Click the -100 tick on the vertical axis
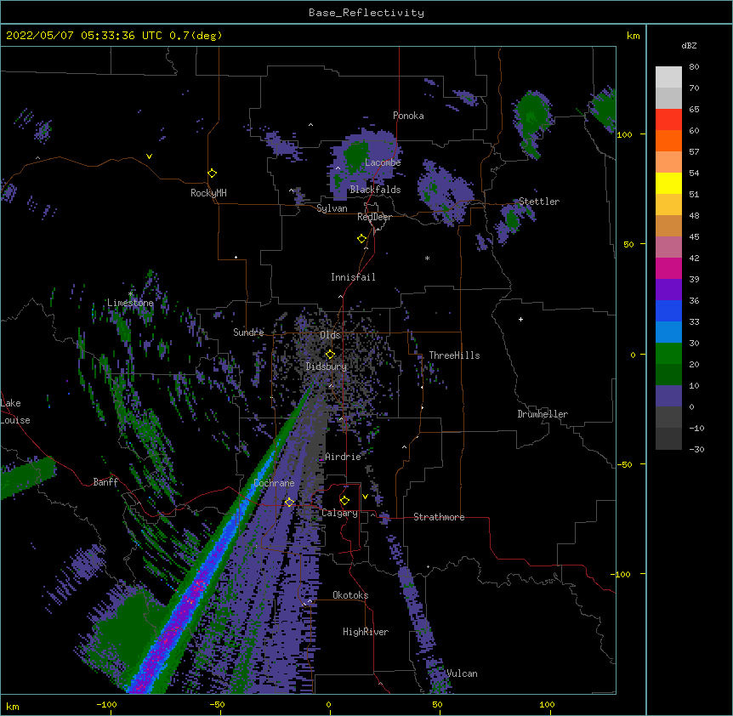733x716 pixels. tap(622, 574)
